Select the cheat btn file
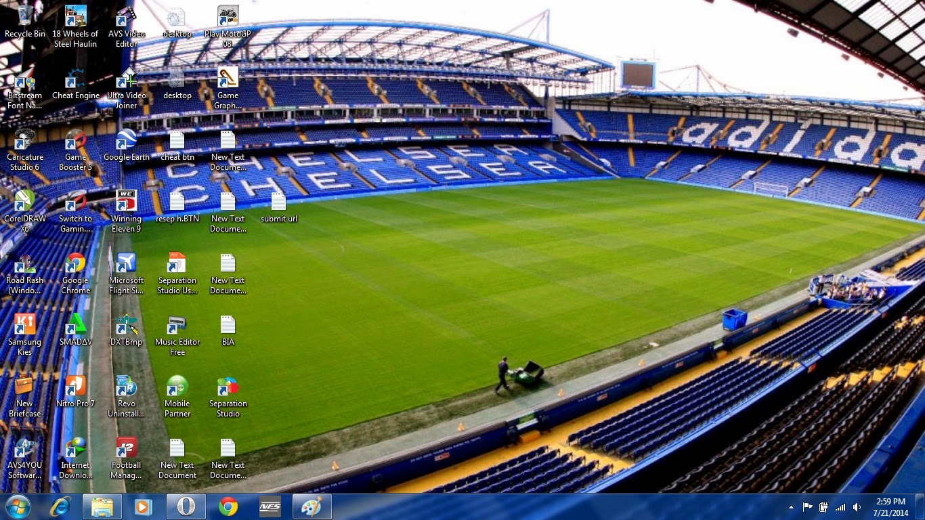 pos(177,145)
